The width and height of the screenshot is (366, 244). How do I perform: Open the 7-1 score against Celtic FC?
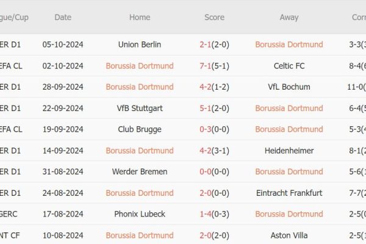(x=206, y=66)
